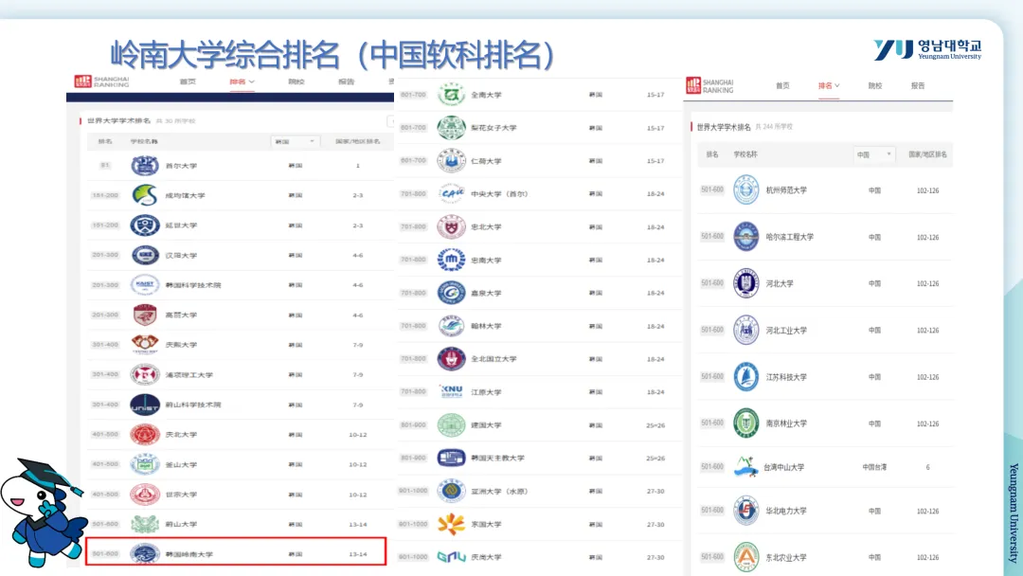Click the KAIST logo beside 韩国科学技术院

tap(145, 285)
